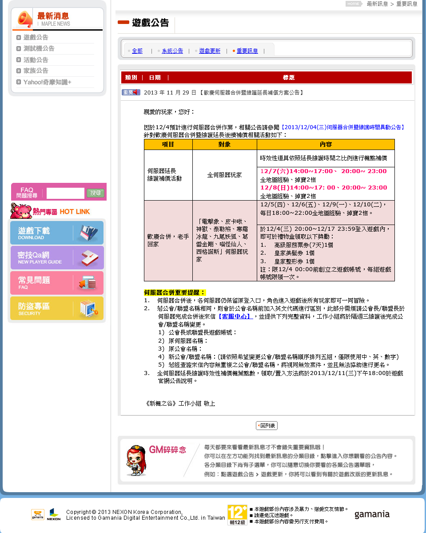Open 測試機公告 in the news sidebar
The image size is (426, 533).
tap(39, 48)
